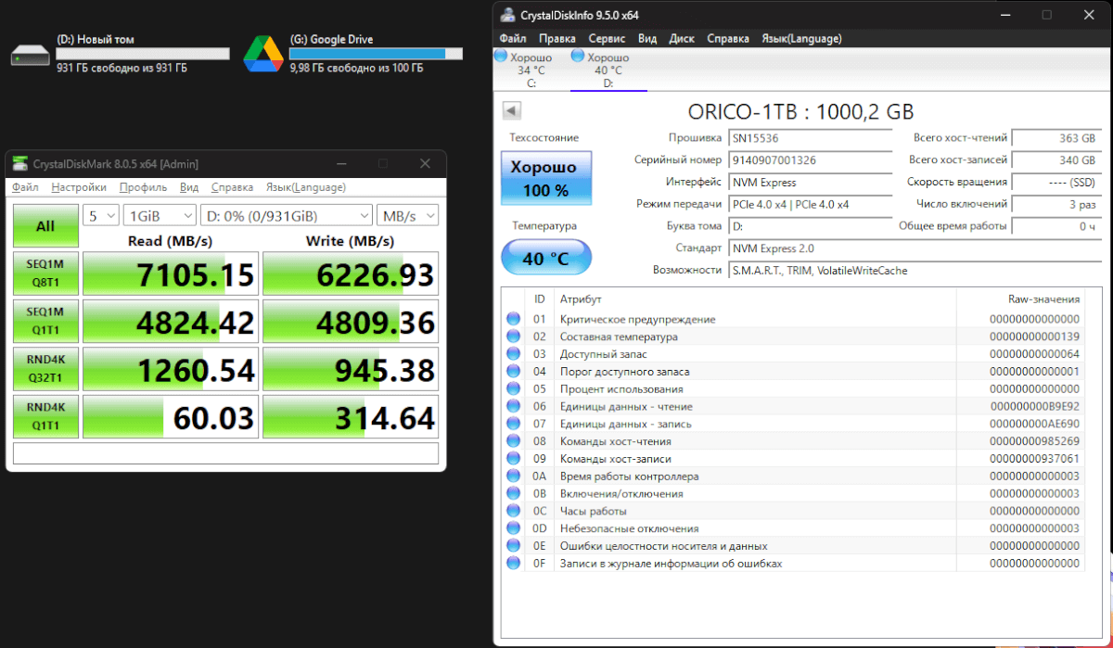Click status orb for 05 Процент использования
Viewport: 1113px width, 648px height.
click(x=513, y=389)
